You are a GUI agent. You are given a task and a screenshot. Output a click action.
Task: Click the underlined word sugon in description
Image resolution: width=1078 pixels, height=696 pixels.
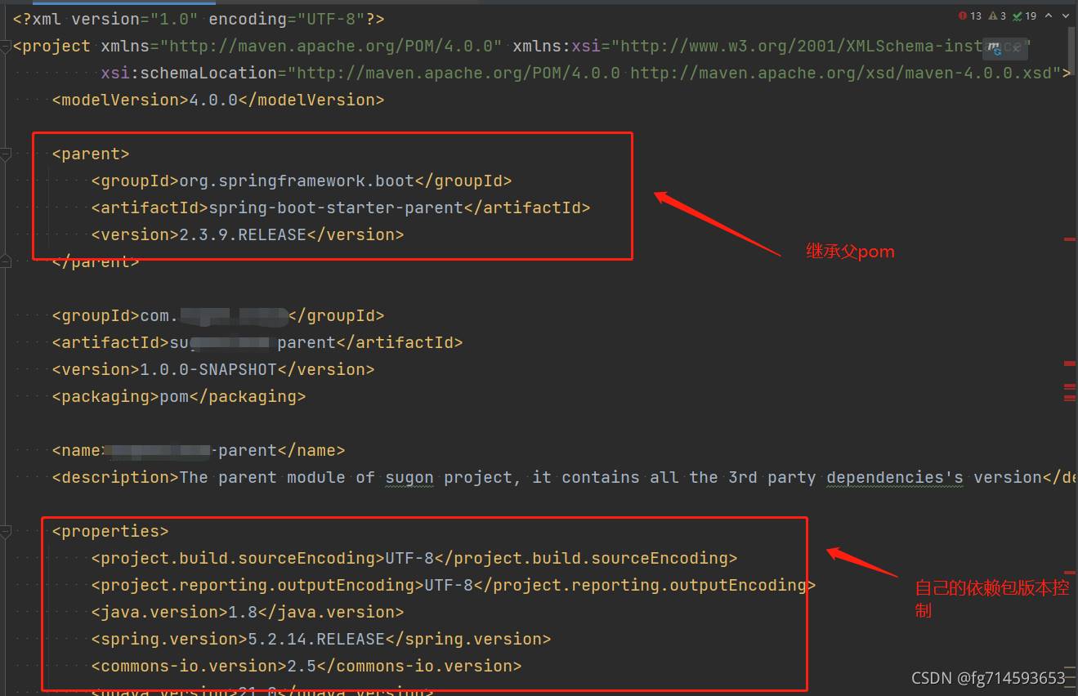pyautogui.click(x=409, y=477)
